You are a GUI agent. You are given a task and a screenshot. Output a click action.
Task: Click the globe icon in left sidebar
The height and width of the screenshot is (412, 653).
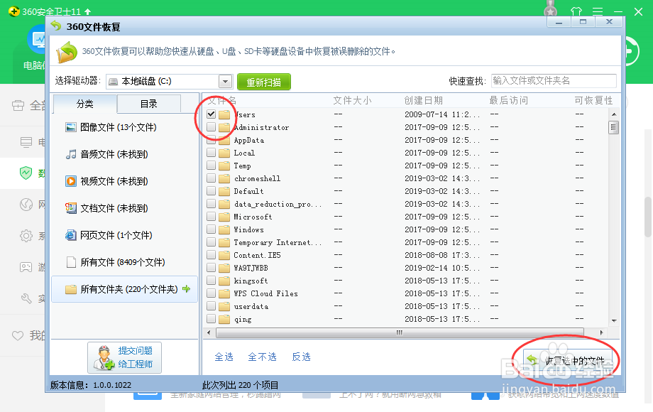(x=26, y=205)
